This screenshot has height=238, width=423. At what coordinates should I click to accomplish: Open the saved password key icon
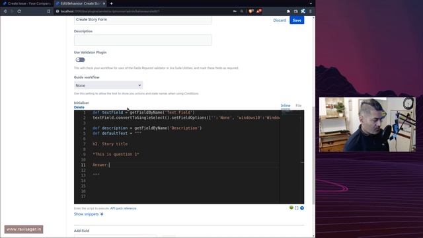tap(235, 11)
